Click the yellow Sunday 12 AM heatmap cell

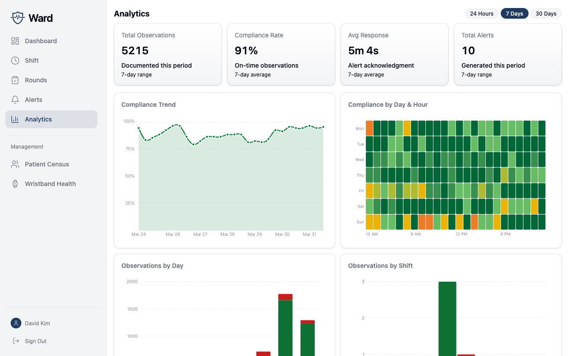click(369, 222)
